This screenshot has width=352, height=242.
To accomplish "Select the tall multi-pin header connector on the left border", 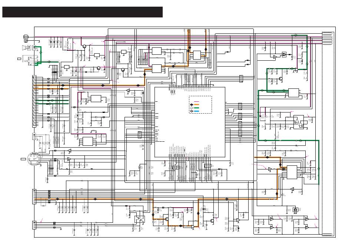I will click(x=34, y=101).
